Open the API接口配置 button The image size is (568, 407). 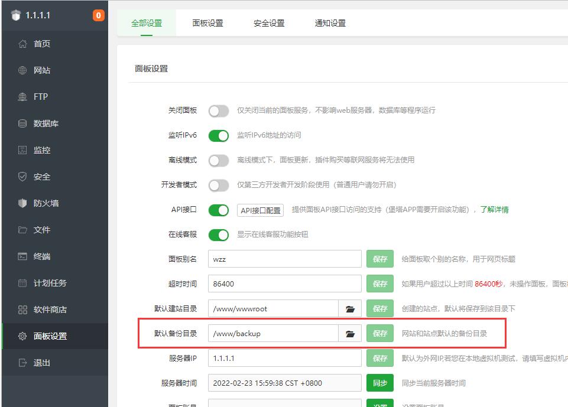tap(261, 210)
